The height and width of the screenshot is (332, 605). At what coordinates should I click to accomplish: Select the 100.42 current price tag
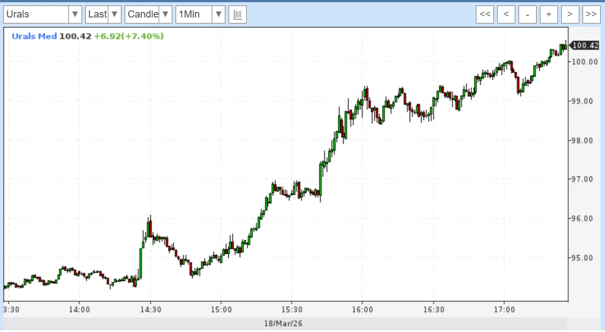pyautogui.click(x=586, y=46)
